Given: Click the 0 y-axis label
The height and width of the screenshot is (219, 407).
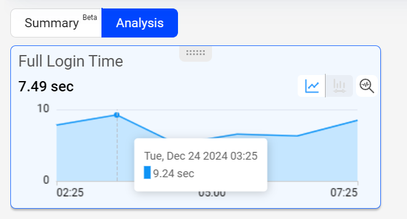Looking at the screenshot, I should click(46, 180).
